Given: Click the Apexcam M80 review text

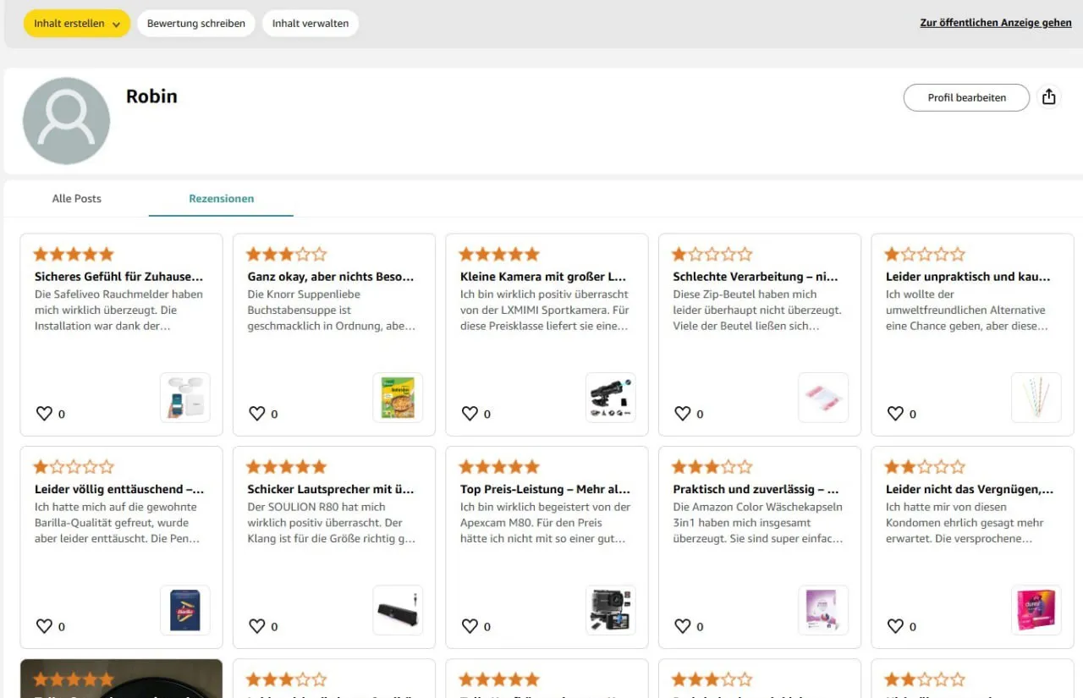Looking at the screenshot, I should coord(545,523).
